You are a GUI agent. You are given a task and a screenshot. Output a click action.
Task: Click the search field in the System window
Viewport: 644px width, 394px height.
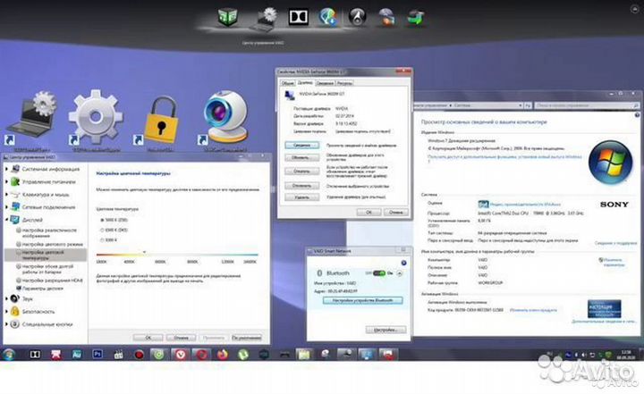(587, 105)
